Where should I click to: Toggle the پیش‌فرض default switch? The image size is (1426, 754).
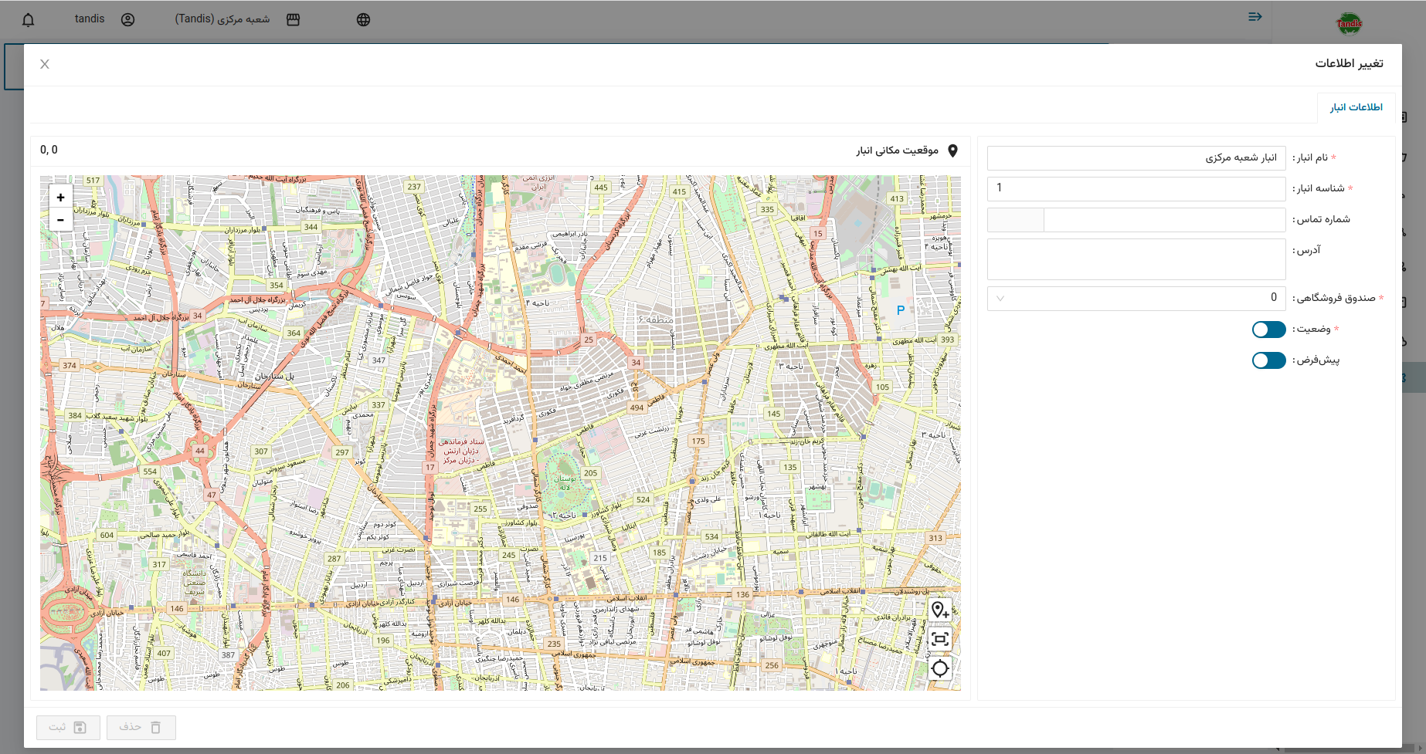(1268, 360)
